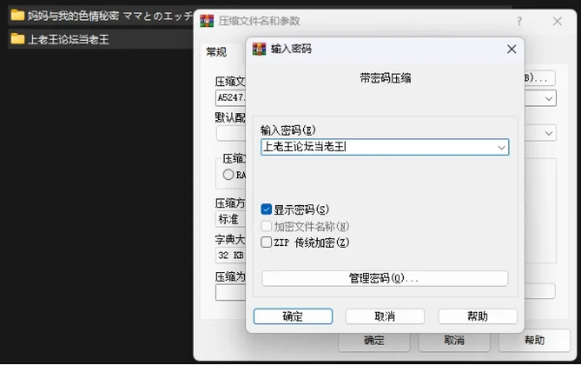Tick the 加密文件名称(N) checkbox
This screenshot has height=365, width=581.
pos(266,226)
